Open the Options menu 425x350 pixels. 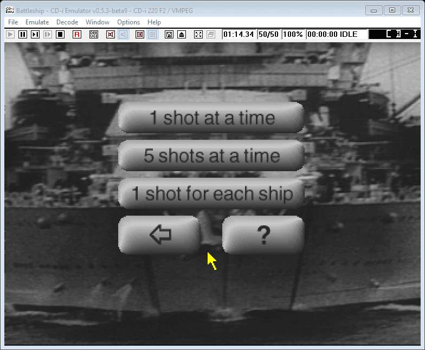128,22
